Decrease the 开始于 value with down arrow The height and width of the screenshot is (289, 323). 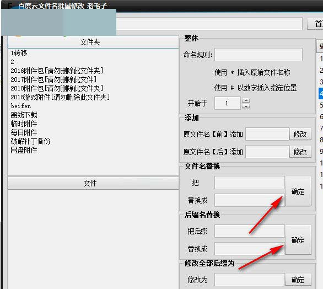pos(246,106)
